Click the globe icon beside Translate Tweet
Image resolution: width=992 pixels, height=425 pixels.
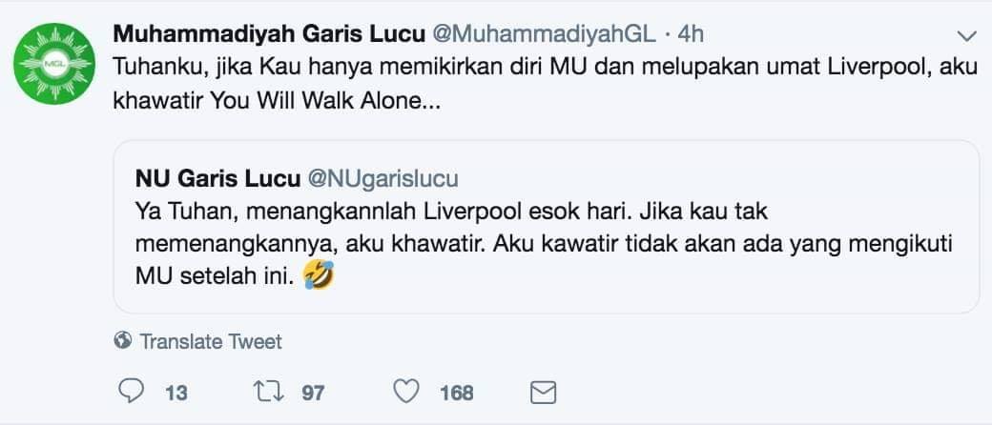click(x=123, y=341)
